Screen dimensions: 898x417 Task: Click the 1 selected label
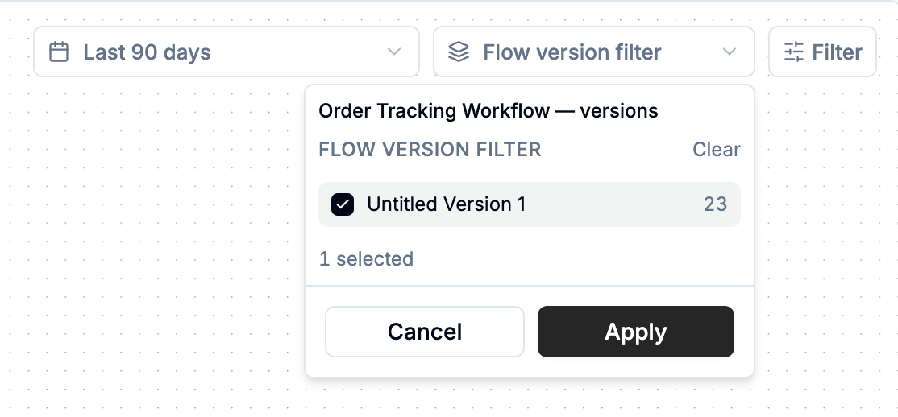point(366,258)
